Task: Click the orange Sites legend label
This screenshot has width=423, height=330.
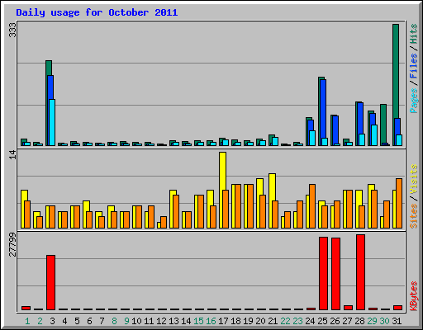Action: [414, 216]
